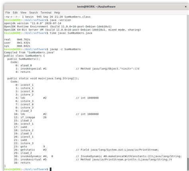The width and height of the screenshot is (189, 171).
Task: Click '0: aload_0' instruction
Action: [24, 66]
